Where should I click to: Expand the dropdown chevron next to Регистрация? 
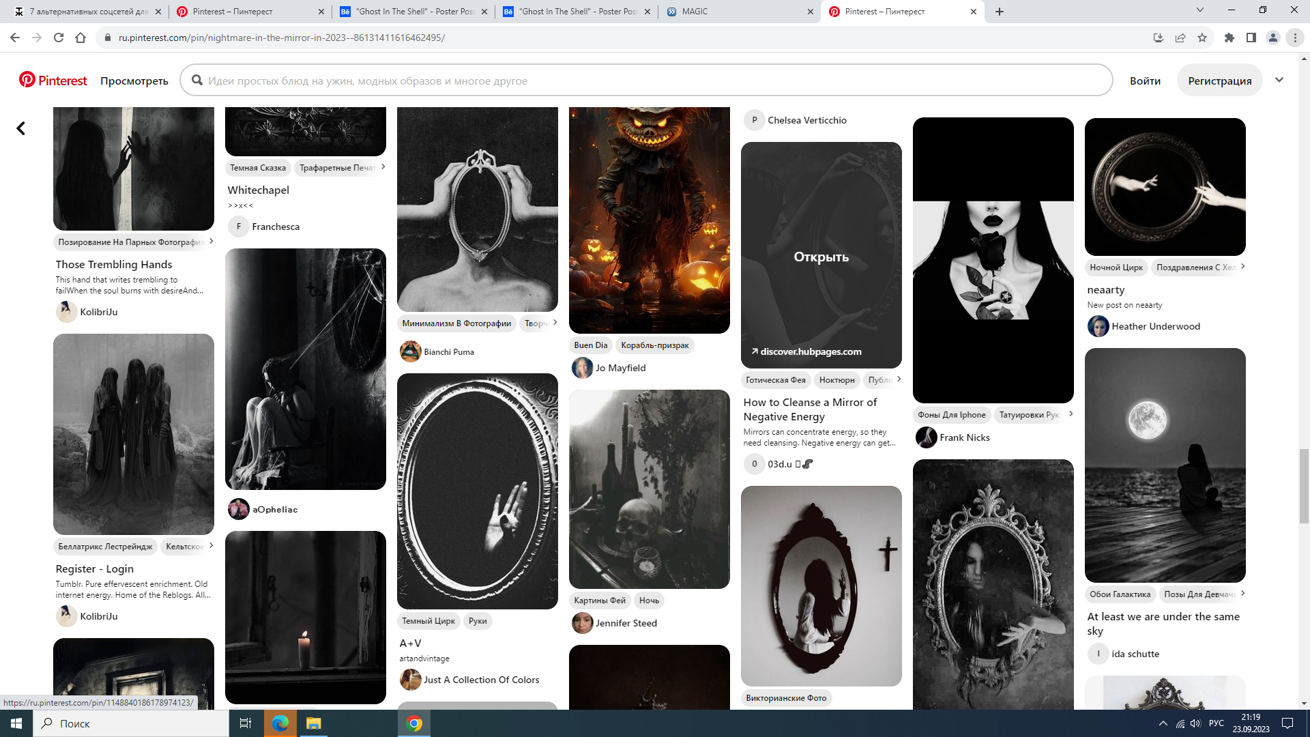1279,80
